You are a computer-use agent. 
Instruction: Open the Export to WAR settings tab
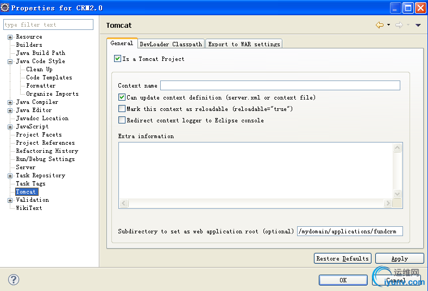[244, 44]
